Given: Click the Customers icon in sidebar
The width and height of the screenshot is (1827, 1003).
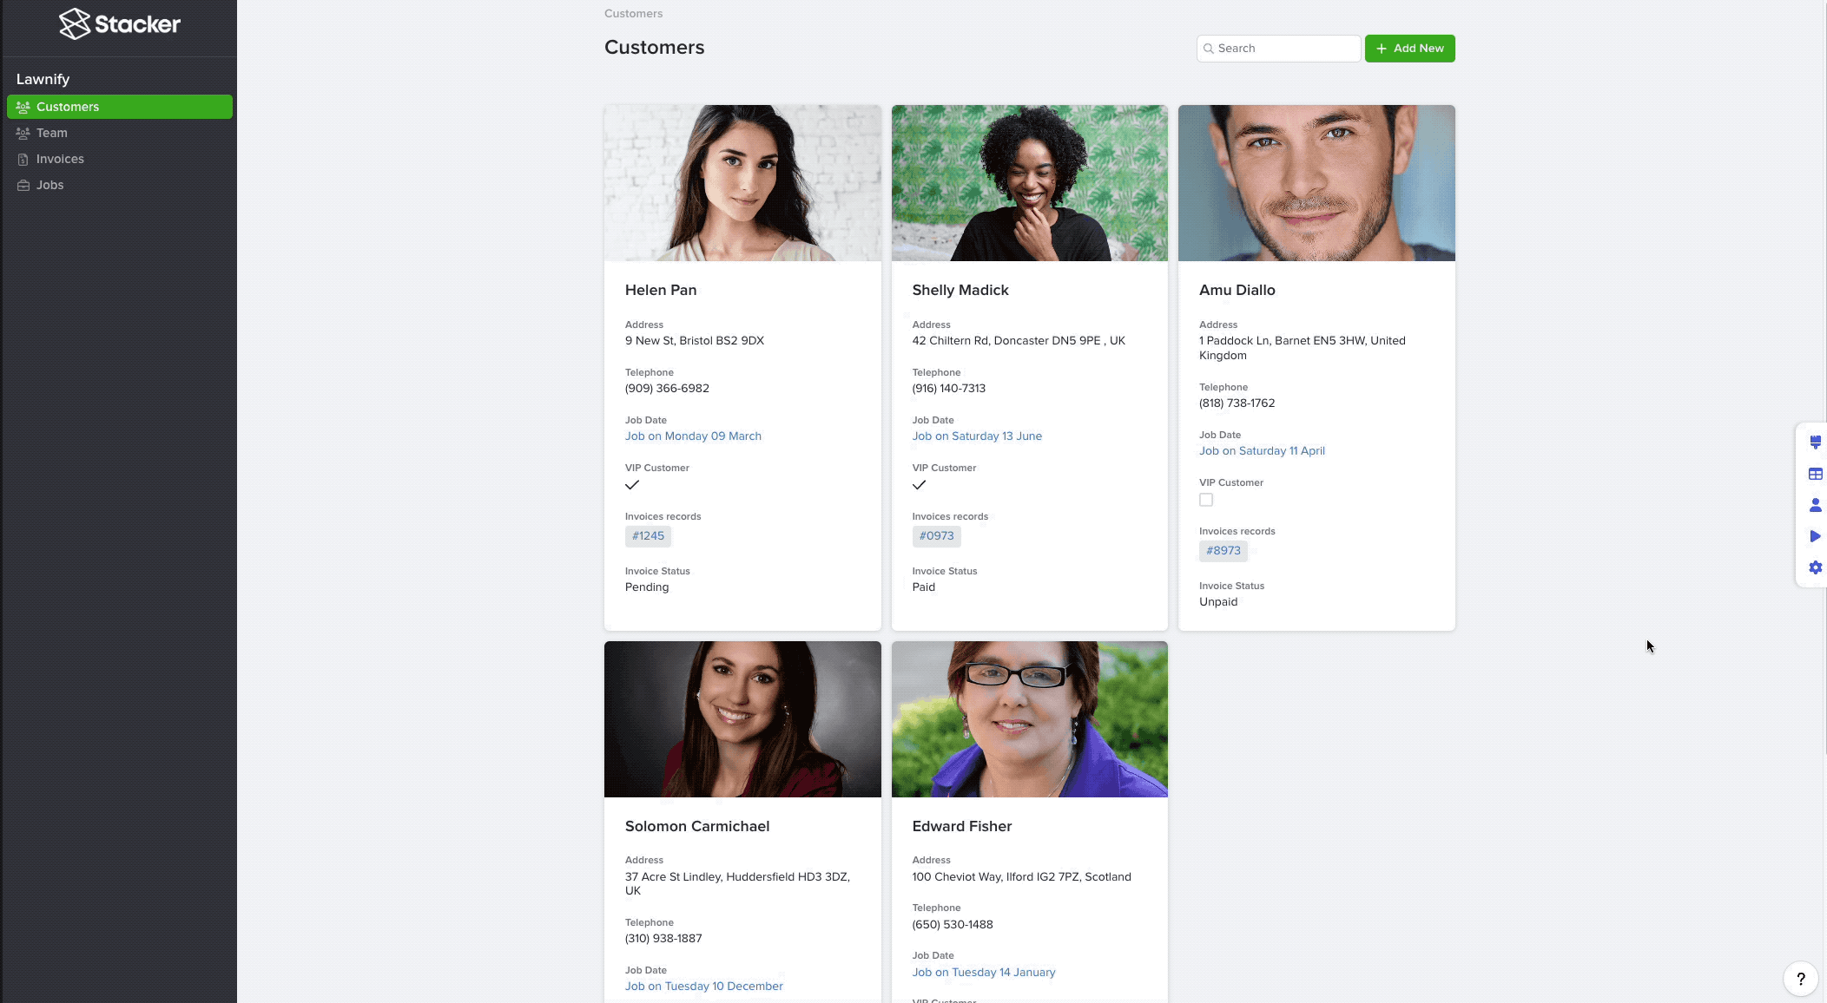Looking at the screenshot, I should click(x=23, y=108).
